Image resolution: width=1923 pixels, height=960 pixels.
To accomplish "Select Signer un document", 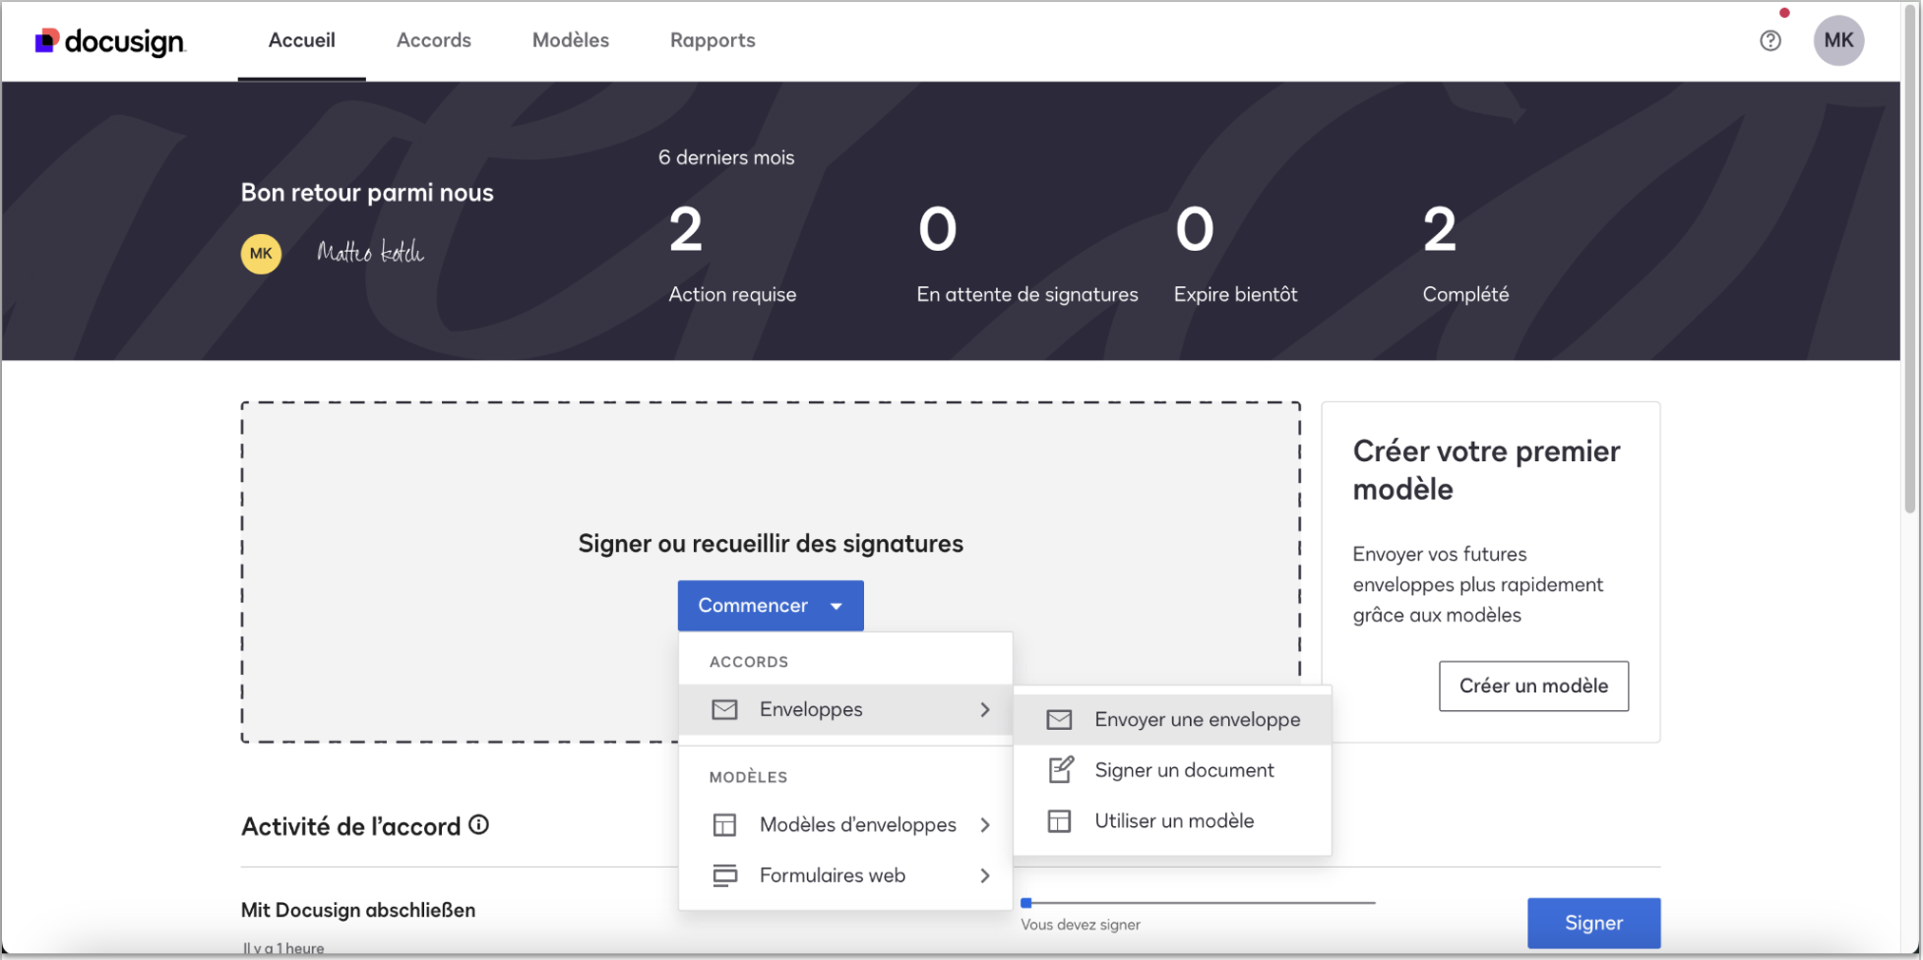I will click(x=1173, y=770).
